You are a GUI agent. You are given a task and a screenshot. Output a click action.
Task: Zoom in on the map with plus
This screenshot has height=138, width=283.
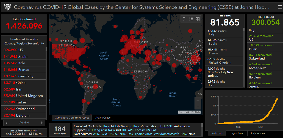pos(198,100)
